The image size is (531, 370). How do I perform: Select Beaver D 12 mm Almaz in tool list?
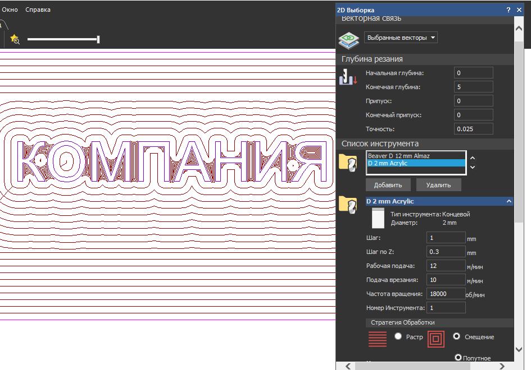pyautogui.click(x=415, y=156)
